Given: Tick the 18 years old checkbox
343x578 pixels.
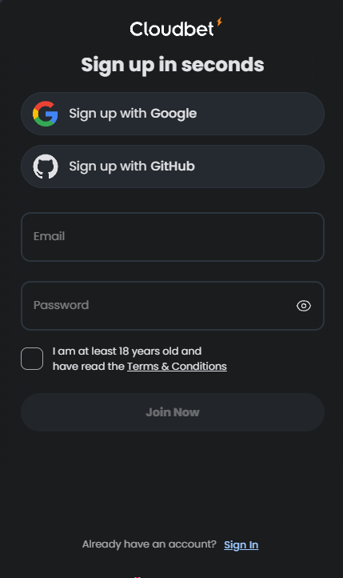Looking at the screenshot, I should click(x=32, y=359).
